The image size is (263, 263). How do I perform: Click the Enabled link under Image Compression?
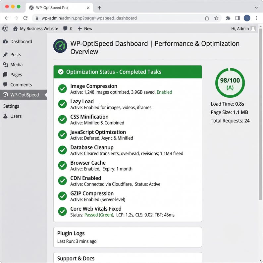(x=164, y=92)
